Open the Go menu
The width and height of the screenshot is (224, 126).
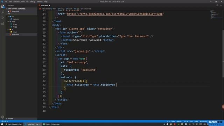(27, 2)
